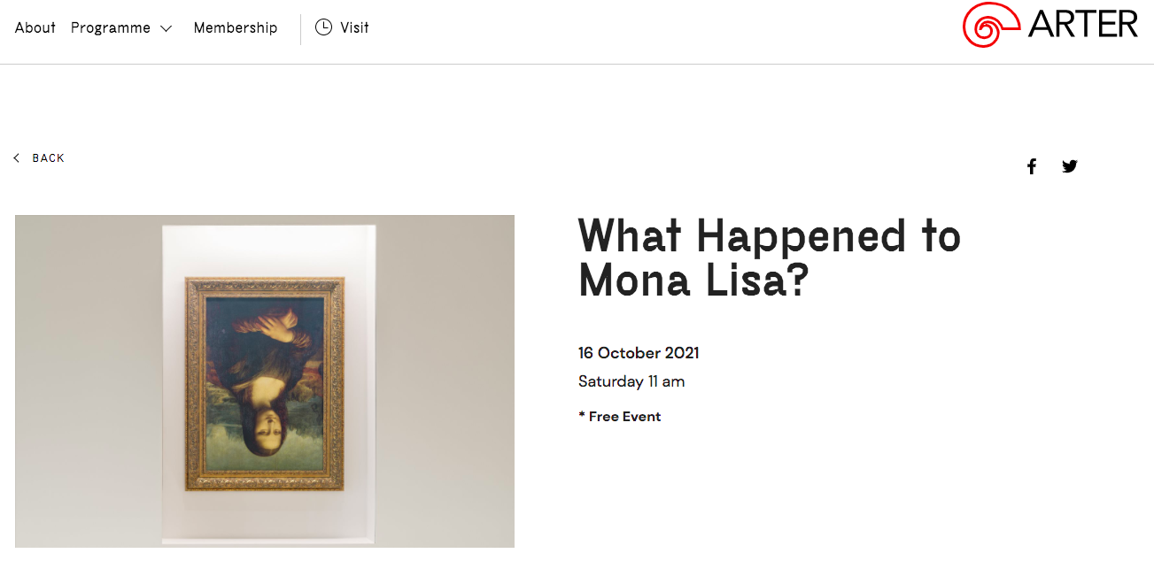Click the 16 October 2021 date
Image resolution: width=1154 pixels, height=561 pixels.
click(639, 353)
